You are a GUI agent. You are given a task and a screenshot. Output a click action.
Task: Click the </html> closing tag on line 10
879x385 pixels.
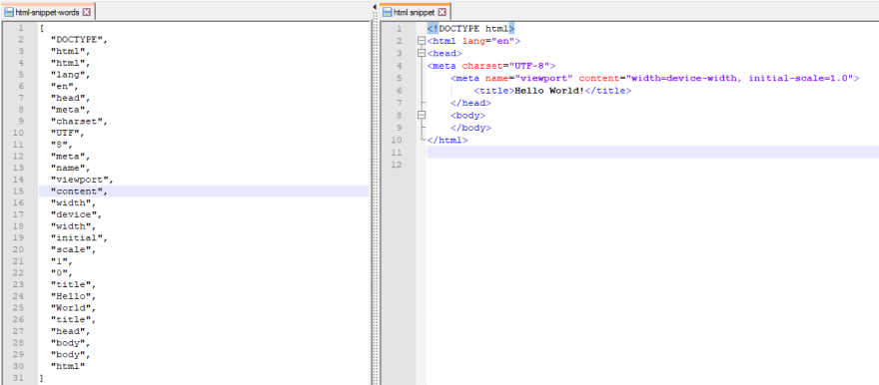tap(447, 140)
